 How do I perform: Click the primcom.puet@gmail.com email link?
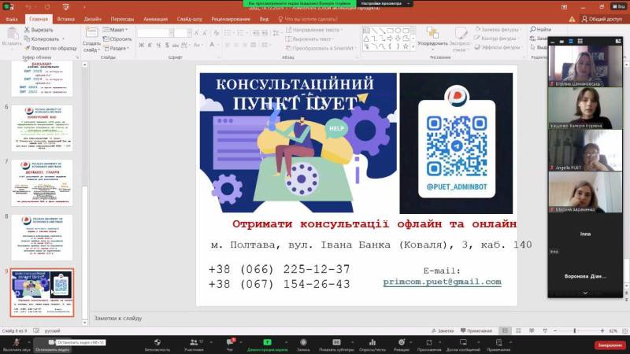(x=442, y=282)
